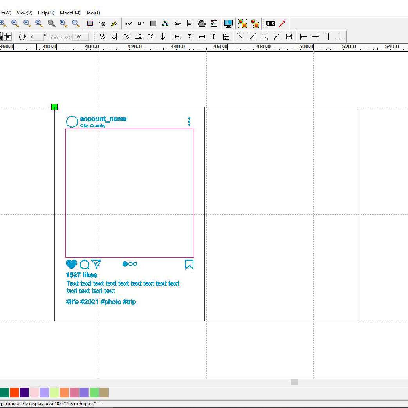Image resolution: width=408 pixels, height=408 pixels.
Task: Click the rotate icon beside angle field
Action: pos(22,37)
